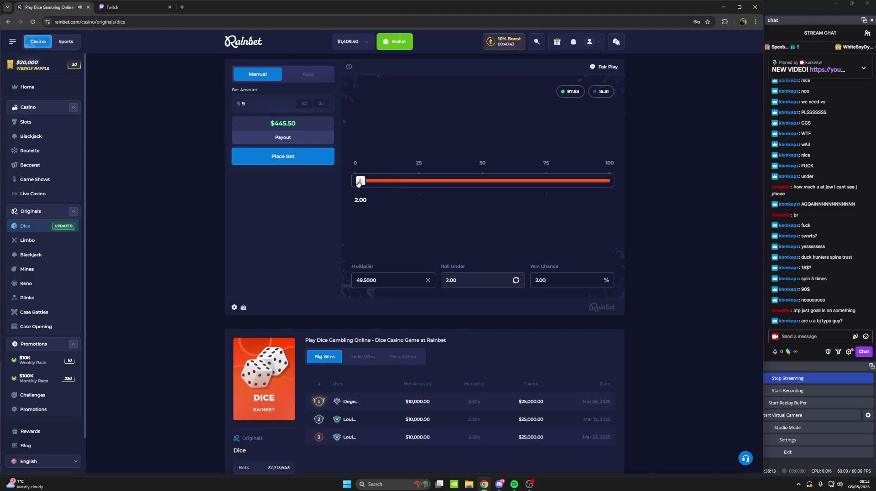Click the refresh icon in Roll Under field
876x491 pixels.
coord(516,280)
